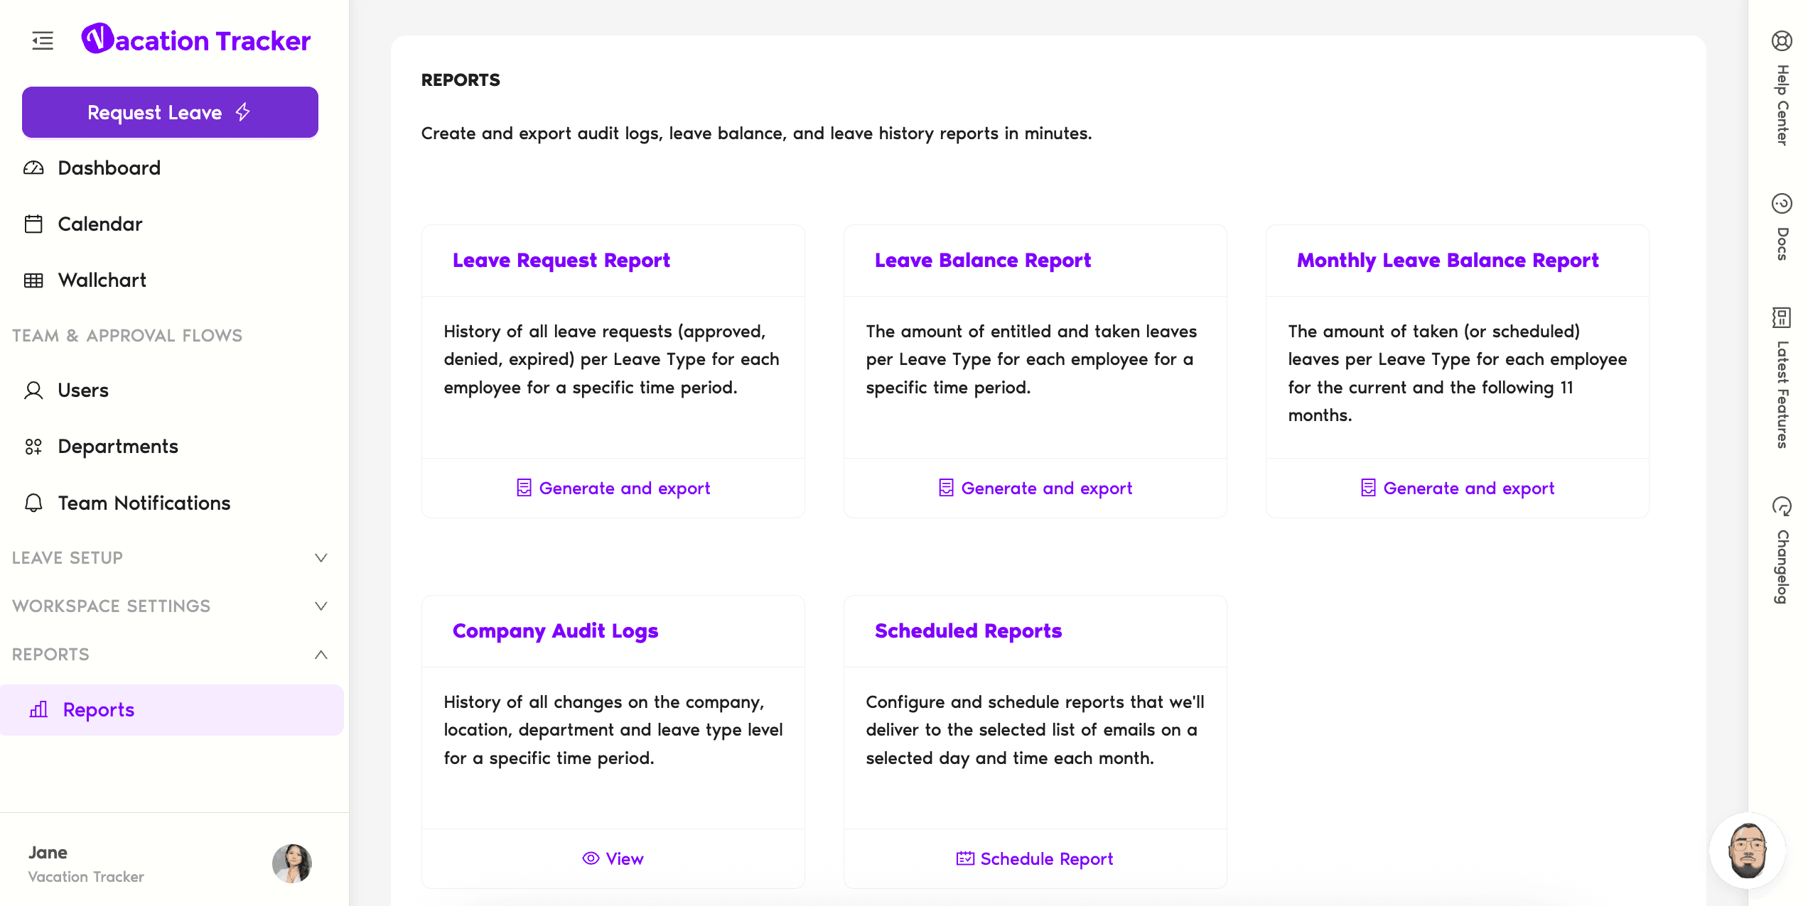Screen dimensions: 1808x906
Task: Click the support chat avatar bubble
Action: 1747,851
